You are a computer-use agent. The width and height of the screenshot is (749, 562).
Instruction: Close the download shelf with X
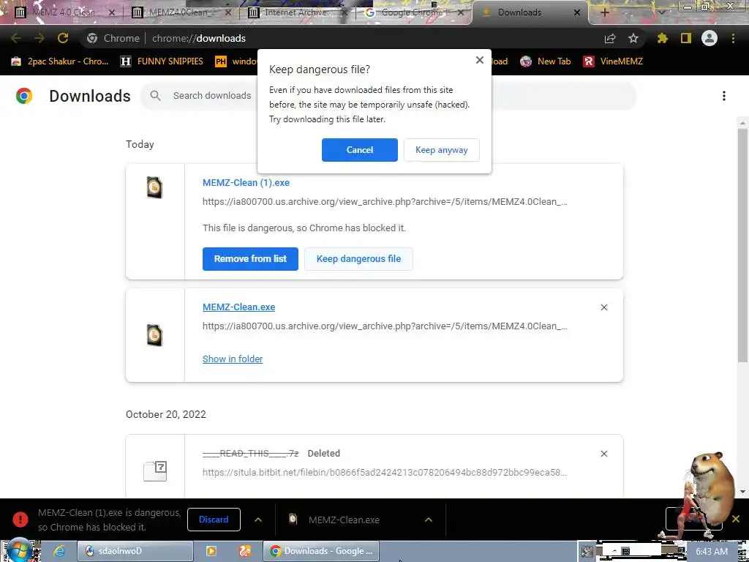point(736,519)
